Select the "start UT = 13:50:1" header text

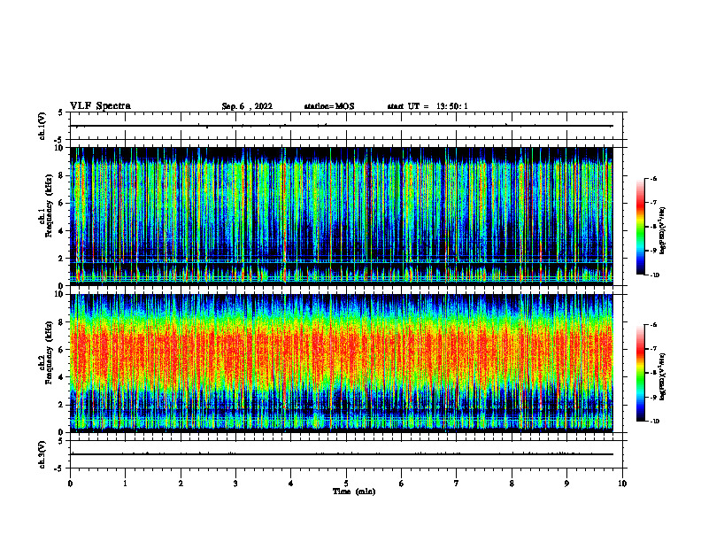[x=428, y=106]
